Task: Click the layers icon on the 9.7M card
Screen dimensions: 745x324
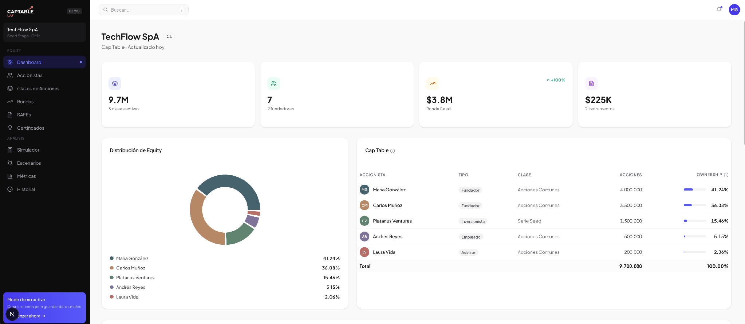Action: pos(115,83)
